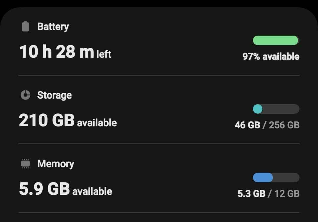Tap "available" next to 210 GB

click(97, 123)
